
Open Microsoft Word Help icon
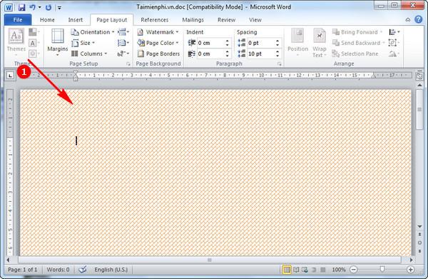point(419,19)
